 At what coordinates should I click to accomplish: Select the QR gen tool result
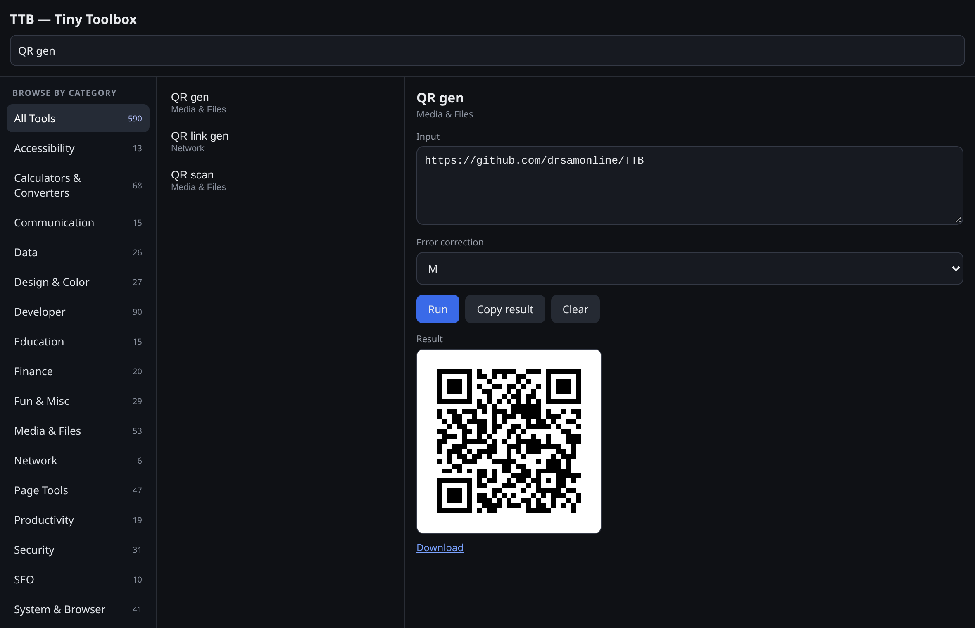pyautogui.click(x=280, y=102)
